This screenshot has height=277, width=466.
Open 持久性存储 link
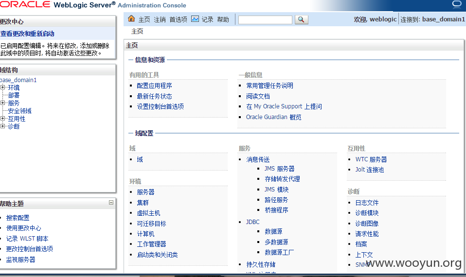[x=261, y=264]
